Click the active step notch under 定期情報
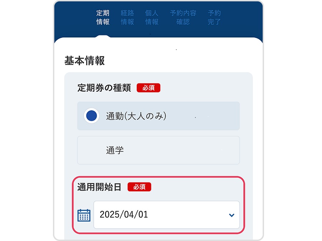This screenshot has width=322, height=241. click(103, 36)
